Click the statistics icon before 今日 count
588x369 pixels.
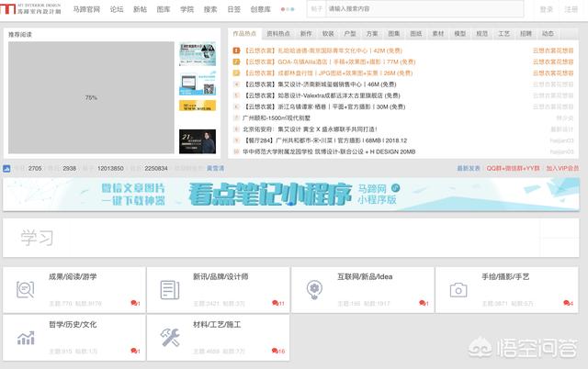point(7,168)
